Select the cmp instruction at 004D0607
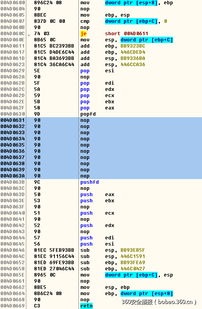 point(101,21)
